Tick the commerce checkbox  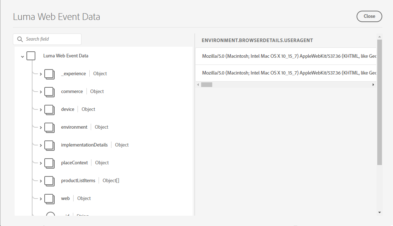(49, 92)
